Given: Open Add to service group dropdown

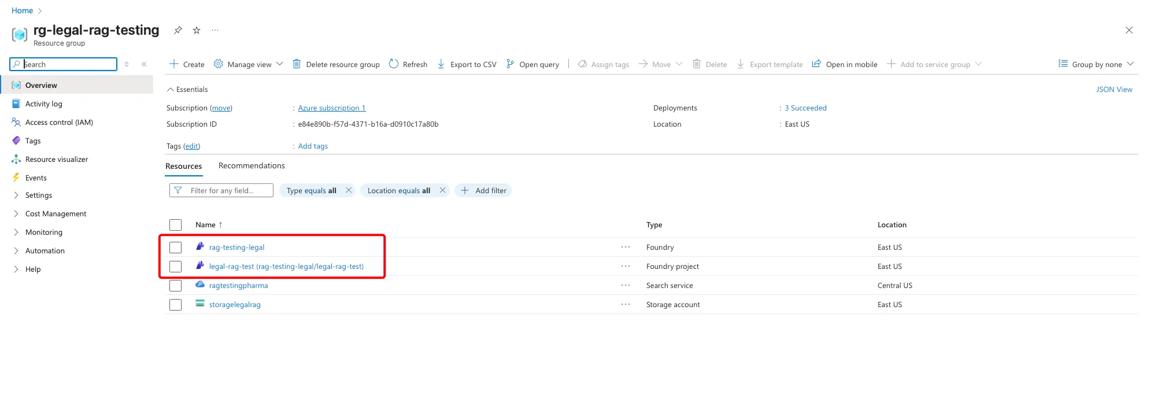Looking at the screenshot, I should 934,64.
